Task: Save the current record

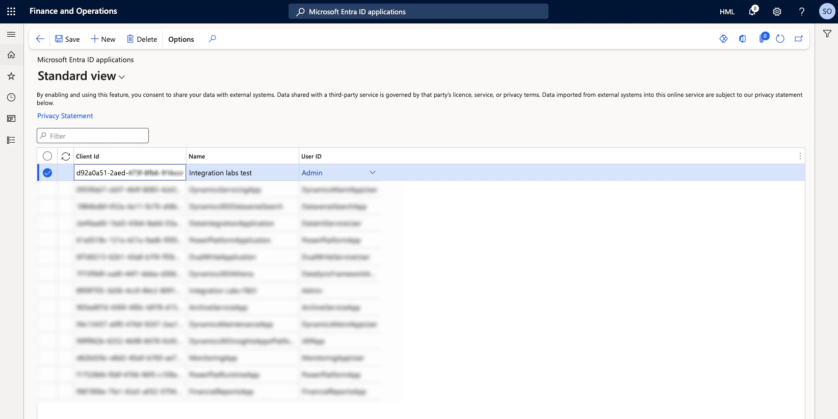Action: 67,39
